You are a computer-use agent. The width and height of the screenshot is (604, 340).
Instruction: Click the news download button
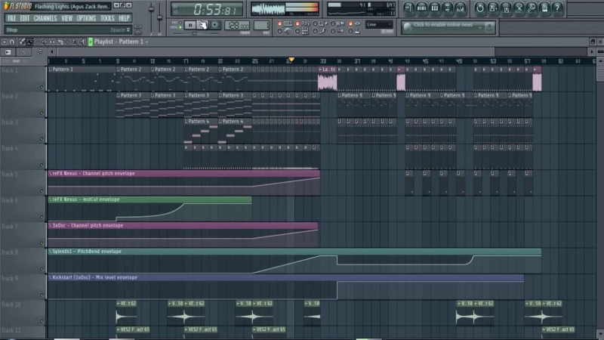tap(489, 27)
